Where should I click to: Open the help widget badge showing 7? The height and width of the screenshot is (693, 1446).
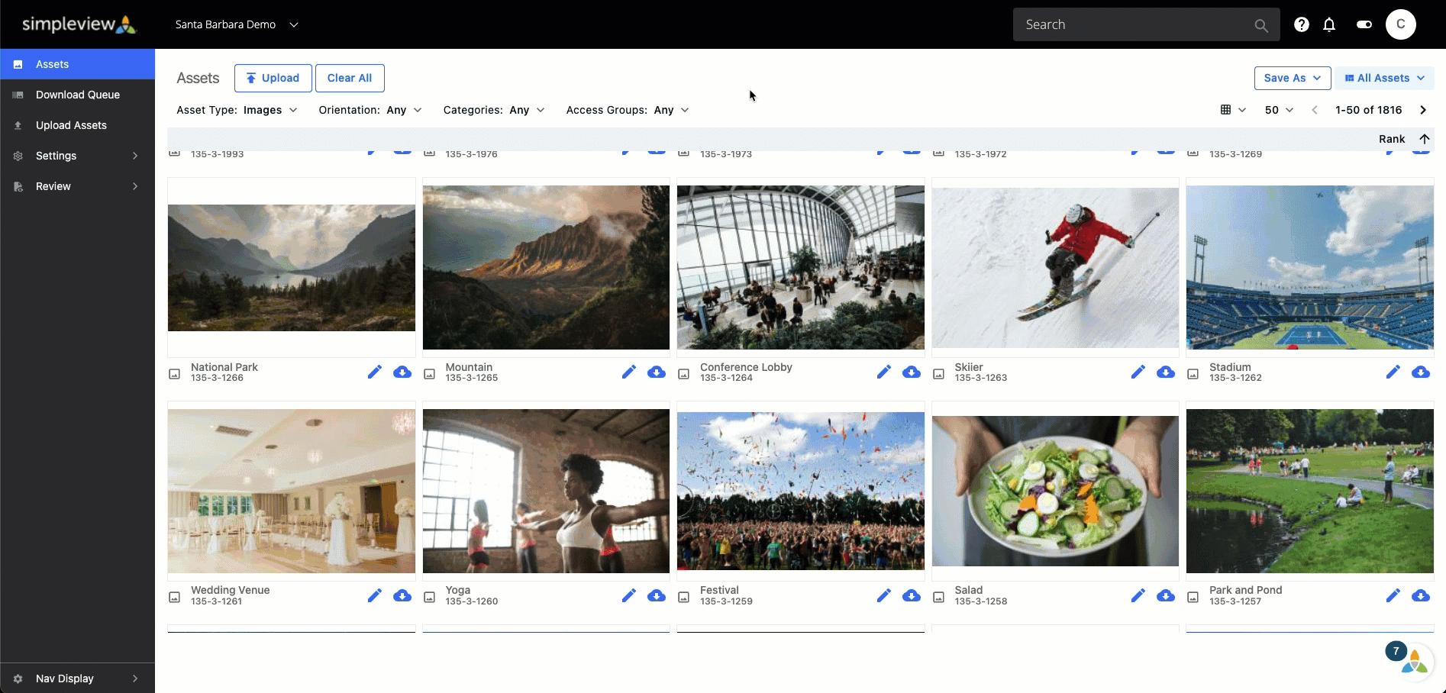point(1396,651)
